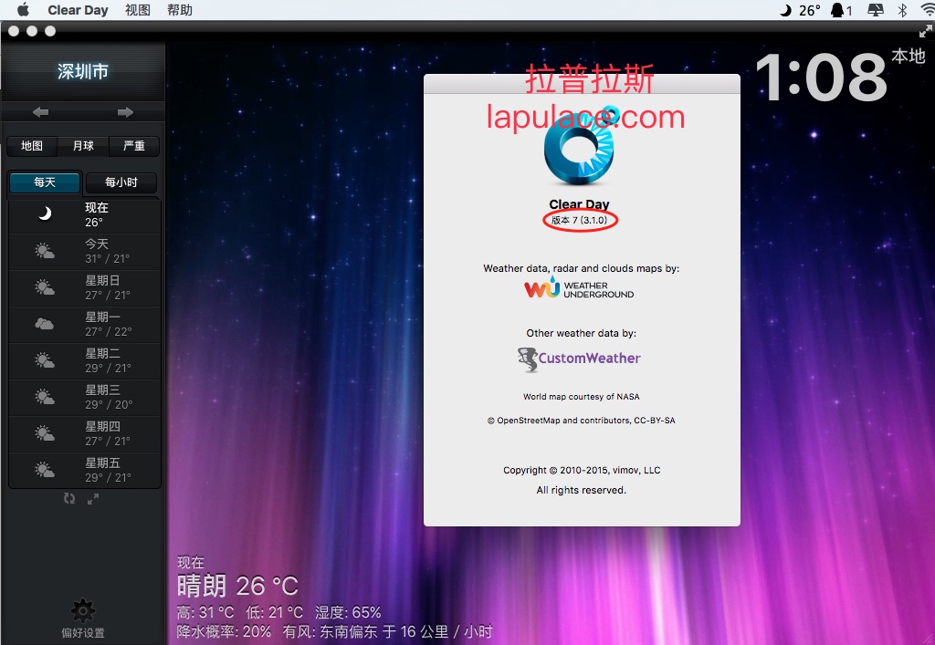The image size is (935, 645).
Task: Click the 降水概率: 20% precipitation value
Action: 224,631
